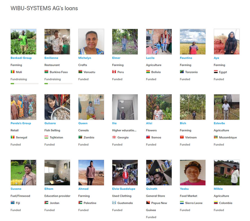
Task: Click the Mozambique flag icon
Action: coord(216,137)
